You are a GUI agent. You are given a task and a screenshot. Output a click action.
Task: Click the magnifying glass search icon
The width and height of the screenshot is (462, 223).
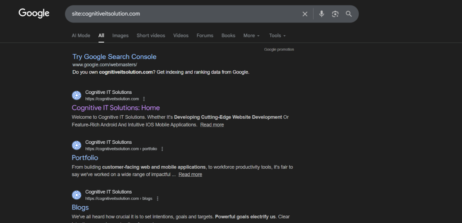coord(349,14)
